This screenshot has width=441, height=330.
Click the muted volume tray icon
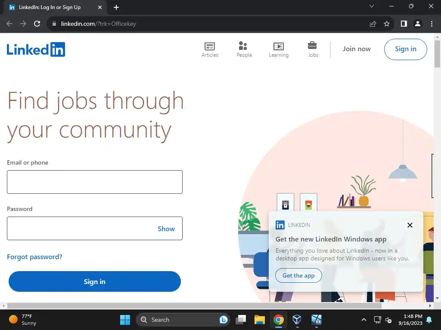pos(388,320)
